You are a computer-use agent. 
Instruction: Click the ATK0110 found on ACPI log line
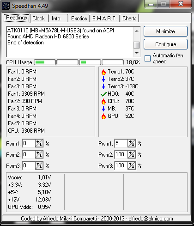click(x=61, y=31)
